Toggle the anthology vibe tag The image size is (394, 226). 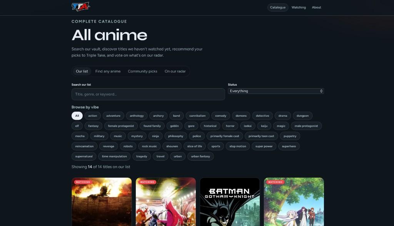[137, 116]
